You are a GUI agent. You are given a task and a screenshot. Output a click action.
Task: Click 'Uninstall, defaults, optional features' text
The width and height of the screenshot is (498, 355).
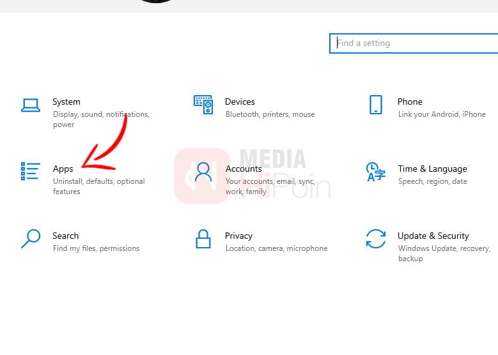tap(99, 186)
